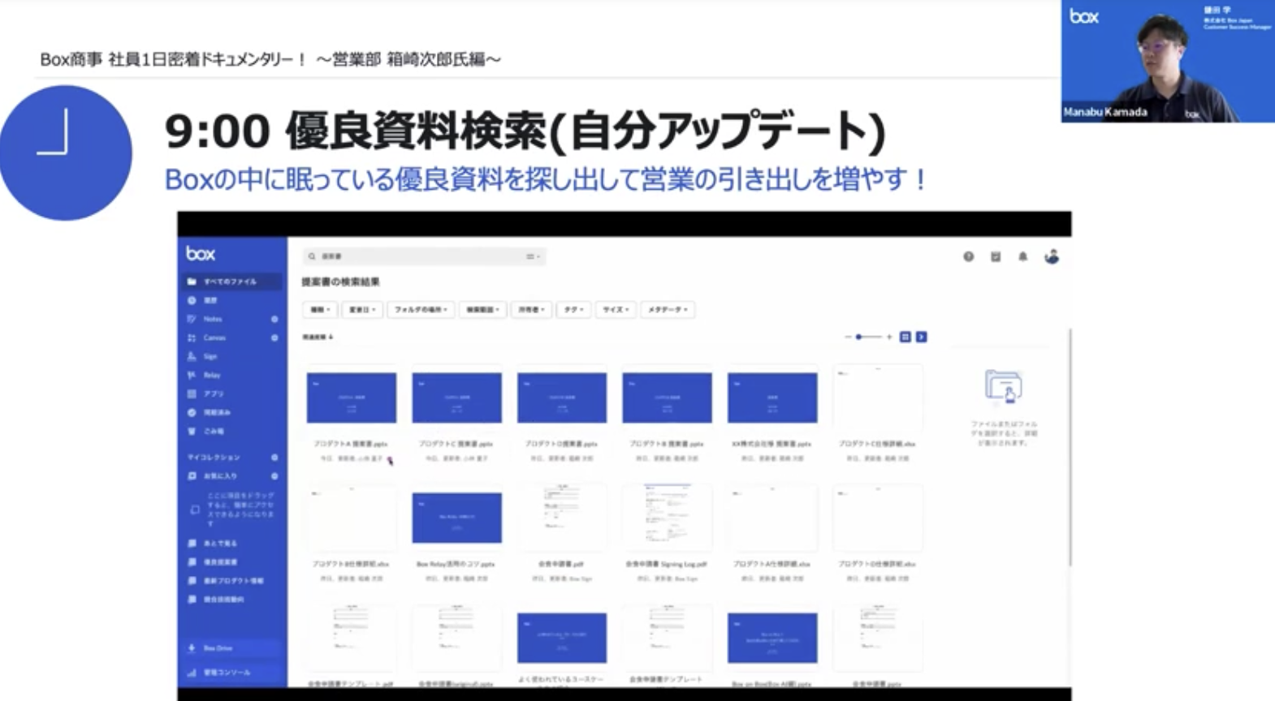Click the help question mark icon
This screenshot has height=701, width=1275.
968,256
